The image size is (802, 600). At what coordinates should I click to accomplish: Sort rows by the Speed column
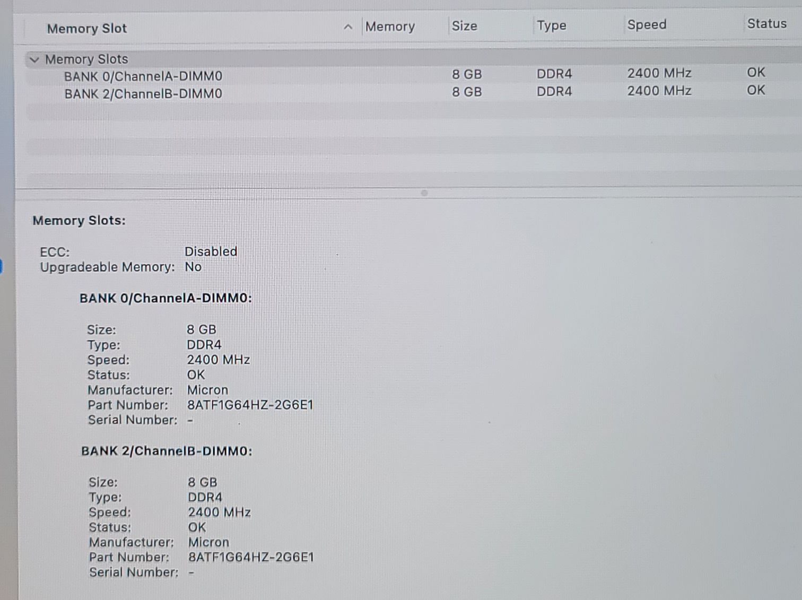pyautogui.click(x=647, y=25)
